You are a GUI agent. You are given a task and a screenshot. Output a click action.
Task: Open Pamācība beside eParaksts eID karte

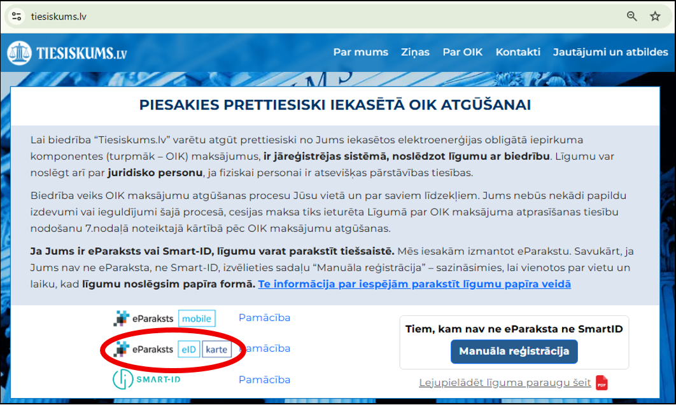(x=267, y=348)
